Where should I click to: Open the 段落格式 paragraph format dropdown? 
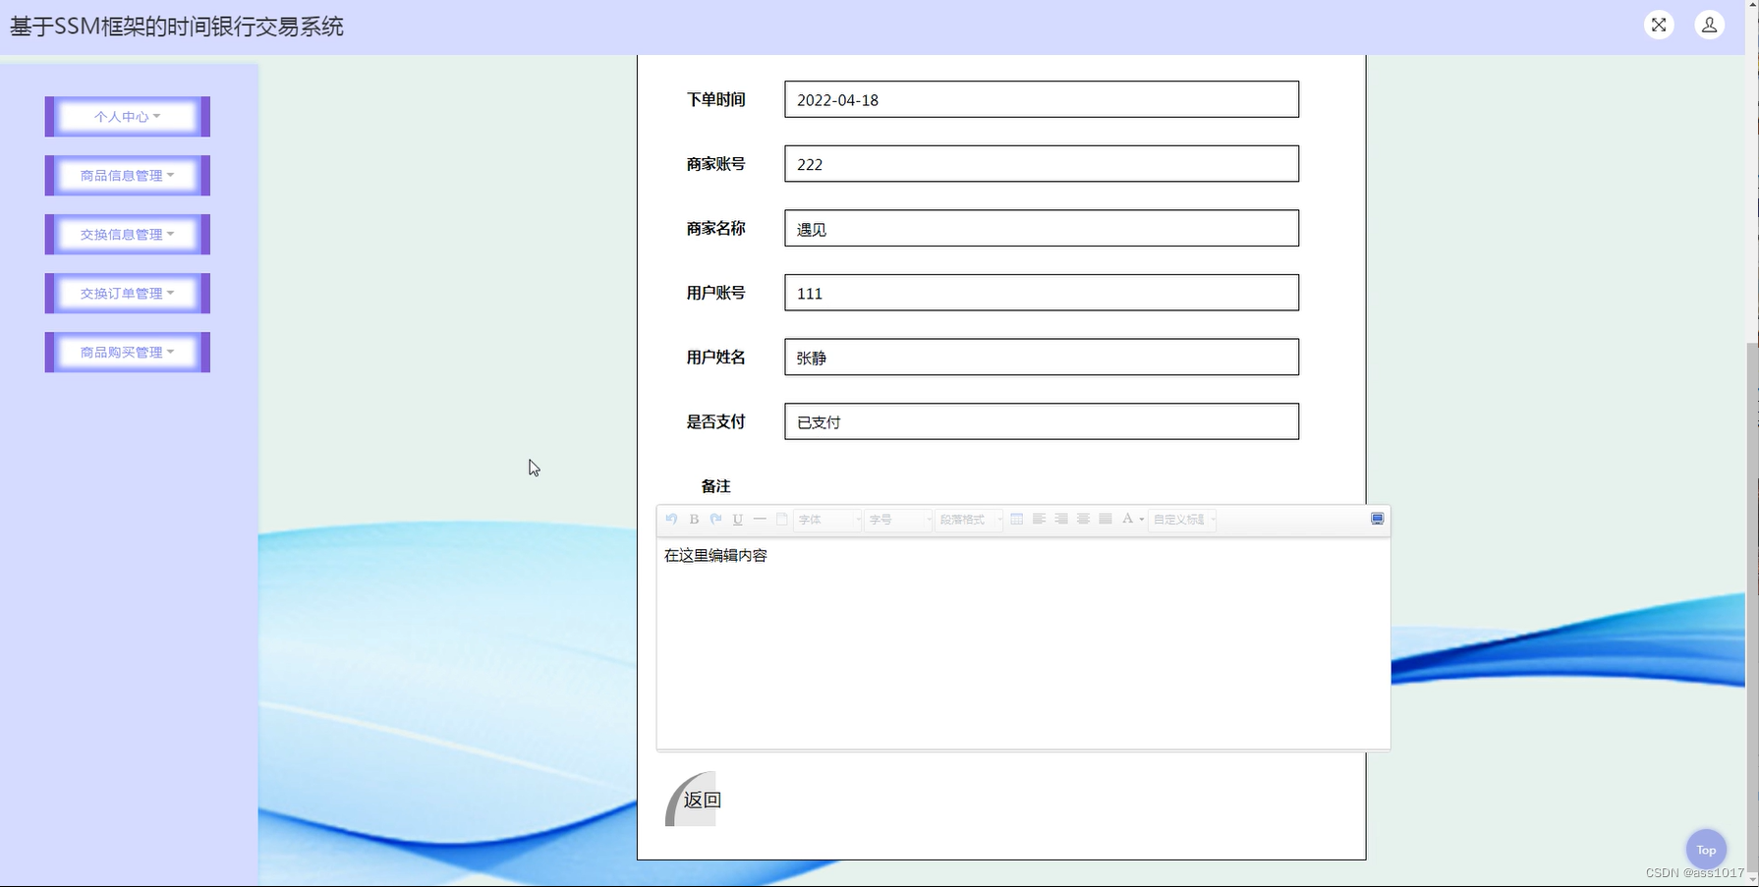pyautogui.click(x=968, y=520)
